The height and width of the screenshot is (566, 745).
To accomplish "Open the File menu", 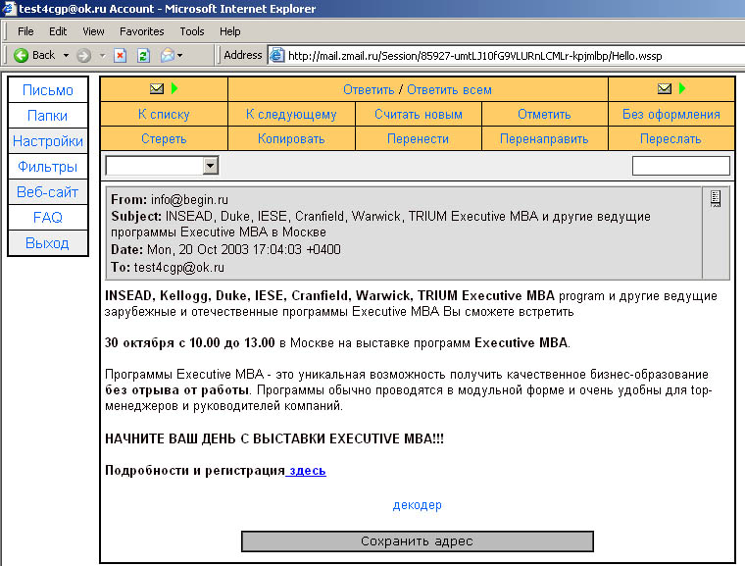I will tap(25, 31).
